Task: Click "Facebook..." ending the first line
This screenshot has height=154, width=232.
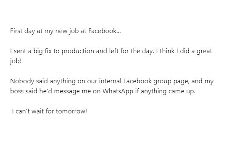Action: point(105,31)
